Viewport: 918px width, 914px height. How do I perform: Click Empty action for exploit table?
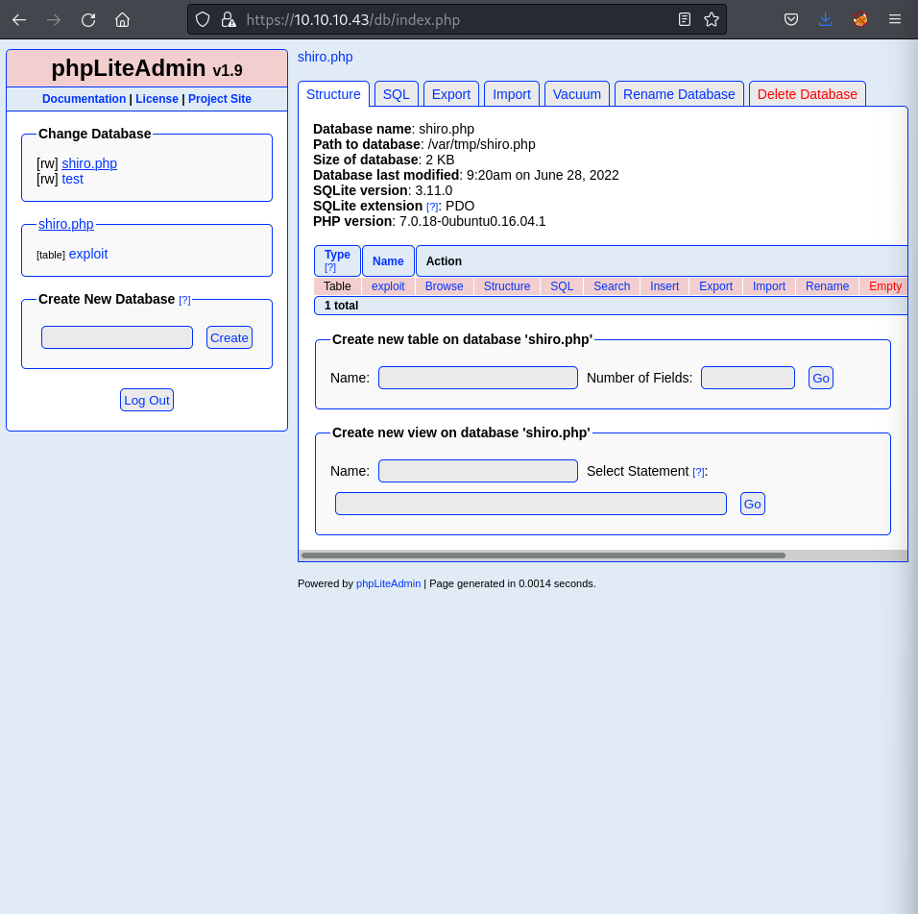tap(884, 286)
